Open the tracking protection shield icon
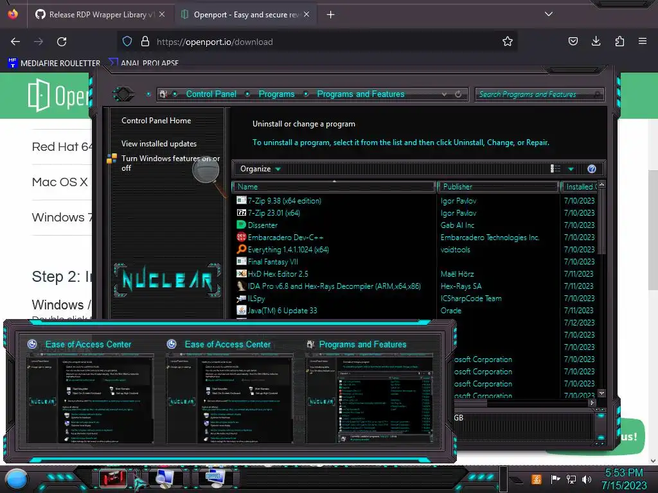The width and height of the screenshot is (658, 493). [x=127, y=41]
